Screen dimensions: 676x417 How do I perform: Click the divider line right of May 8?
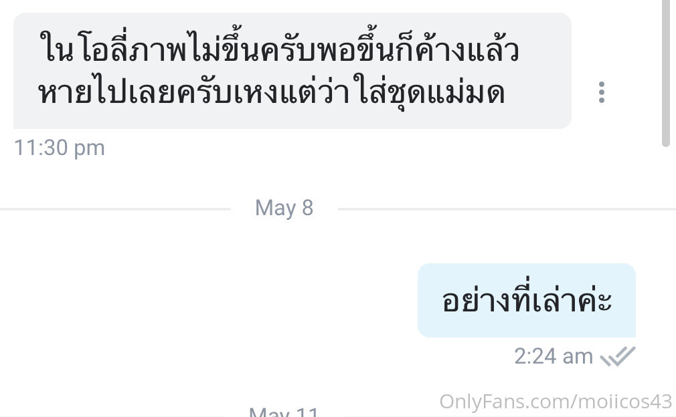pos(507,210)
